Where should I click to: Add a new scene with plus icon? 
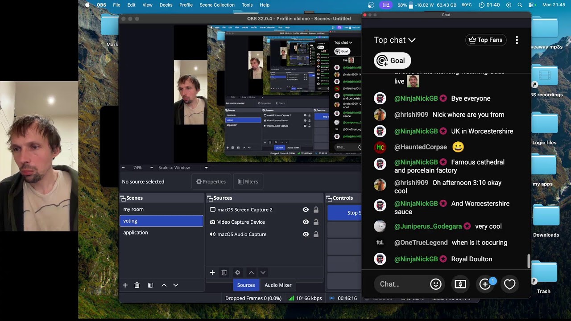click(x=125, y=285)
